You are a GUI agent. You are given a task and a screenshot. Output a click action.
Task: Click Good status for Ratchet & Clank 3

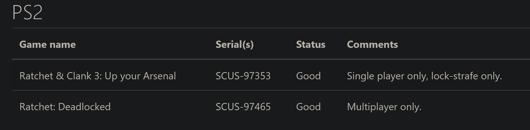point(308,76)
